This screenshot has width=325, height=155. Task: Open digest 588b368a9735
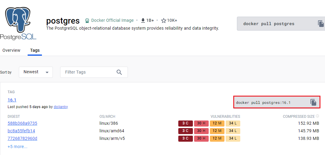coord(22,124)
